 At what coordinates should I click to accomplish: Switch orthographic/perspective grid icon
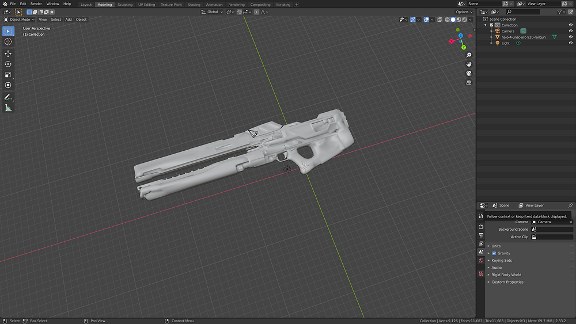click(x=469, y=82)
